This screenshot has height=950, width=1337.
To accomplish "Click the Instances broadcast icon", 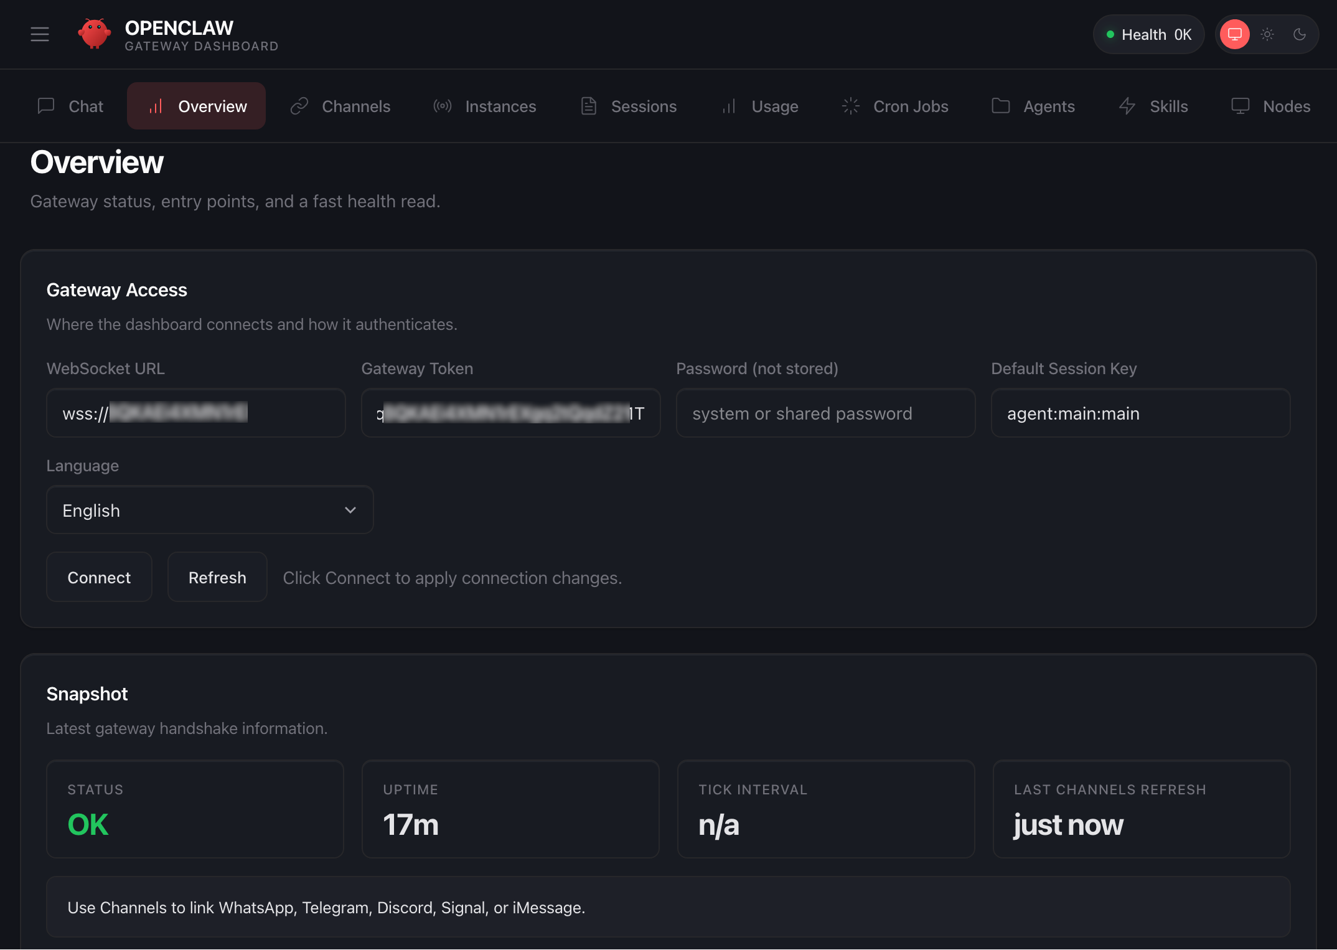I will point(443,106).
